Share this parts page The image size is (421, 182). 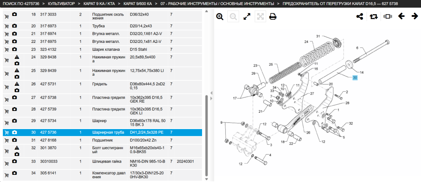tap(360, 16)
